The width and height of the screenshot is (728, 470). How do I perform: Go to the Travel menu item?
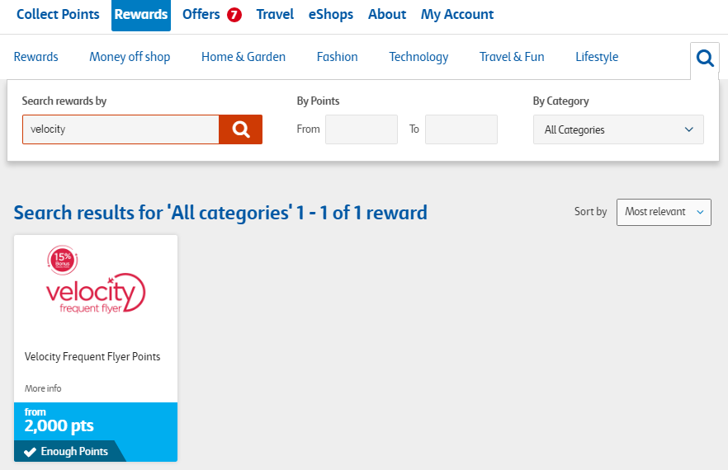275,15
